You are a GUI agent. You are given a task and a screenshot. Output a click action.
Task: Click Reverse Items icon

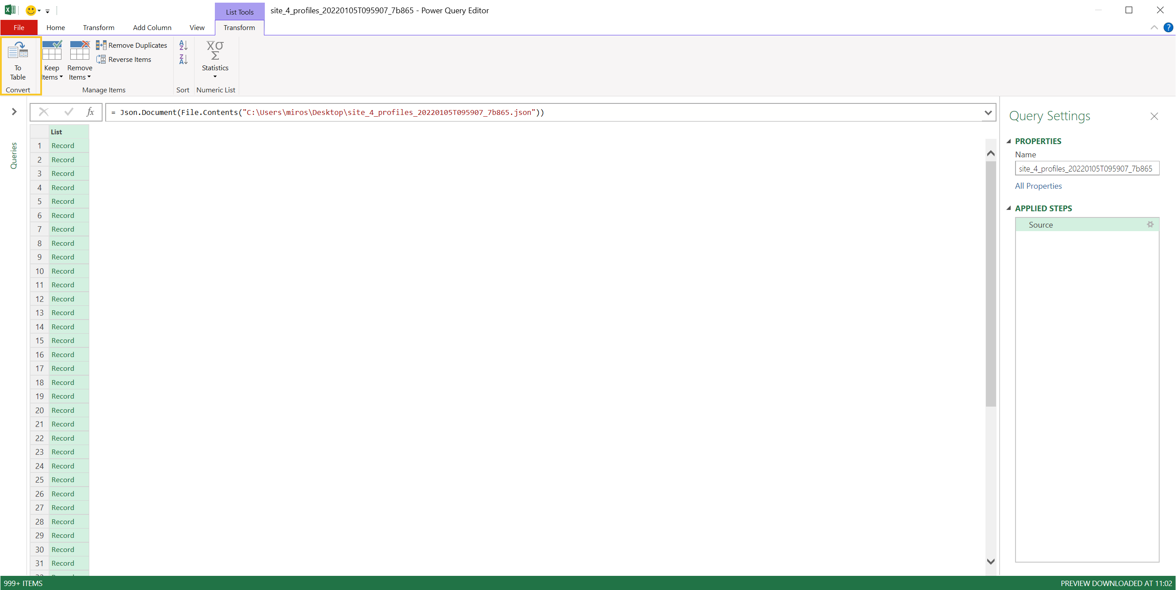[x=101, y=59]
